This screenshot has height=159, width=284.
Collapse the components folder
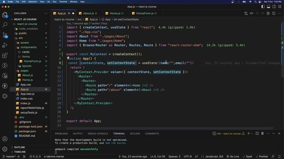pos(28,47)
